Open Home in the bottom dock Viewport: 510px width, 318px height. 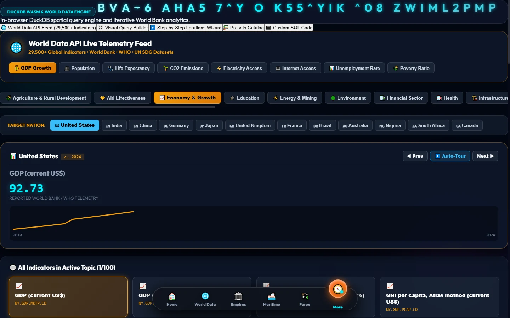(172, 299)
